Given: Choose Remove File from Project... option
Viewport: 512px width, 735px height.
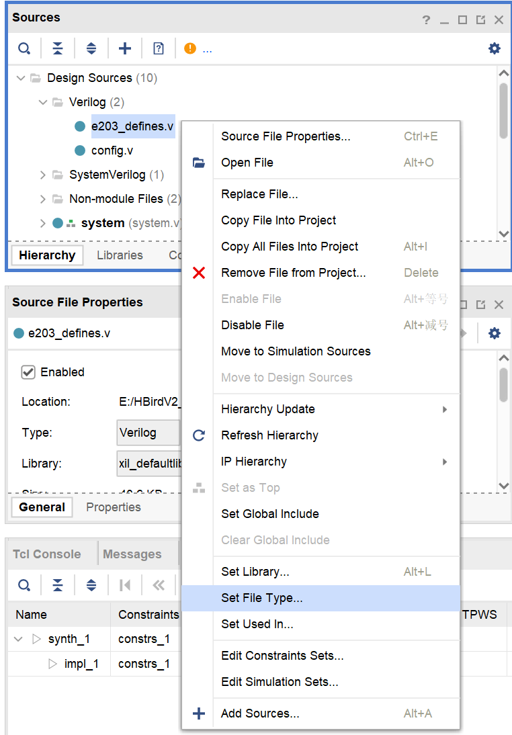Looking at the screenshot, I should 293,273.
